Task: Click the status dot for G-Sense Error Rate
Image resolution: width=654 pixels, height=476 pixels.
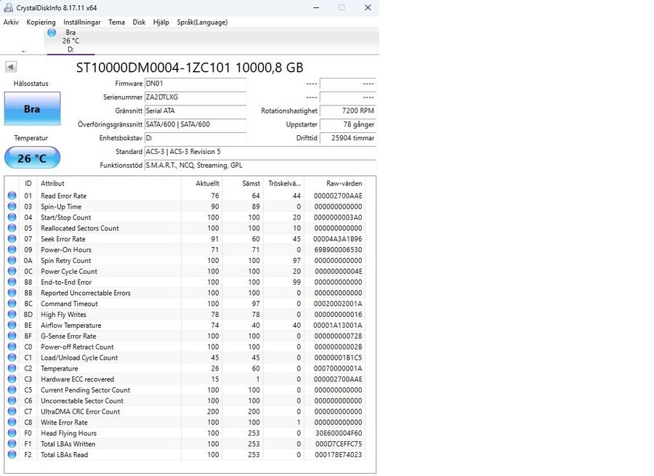Action: [x=12, y=336]
